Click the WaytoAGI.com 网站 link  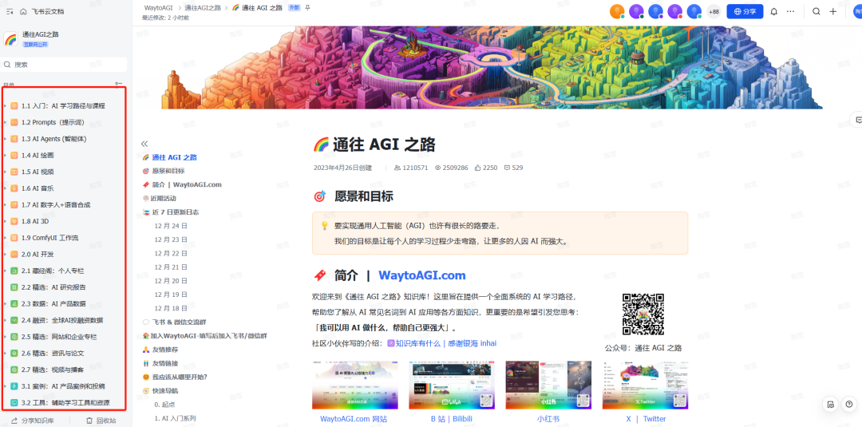354,419
